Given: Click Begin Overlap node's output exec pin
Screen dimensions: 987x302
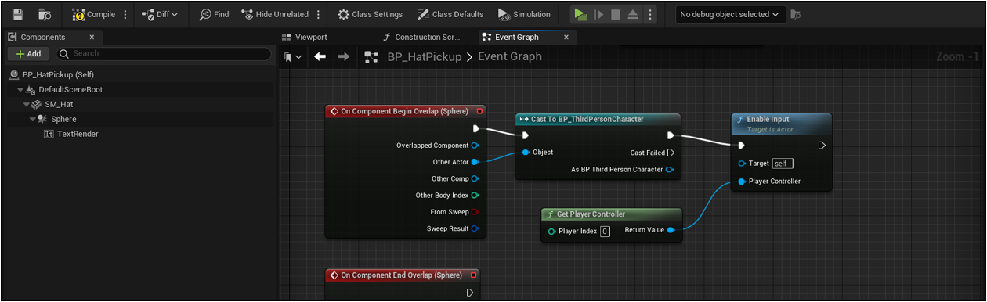Looking at the screenshot, I should click(476, 128).
